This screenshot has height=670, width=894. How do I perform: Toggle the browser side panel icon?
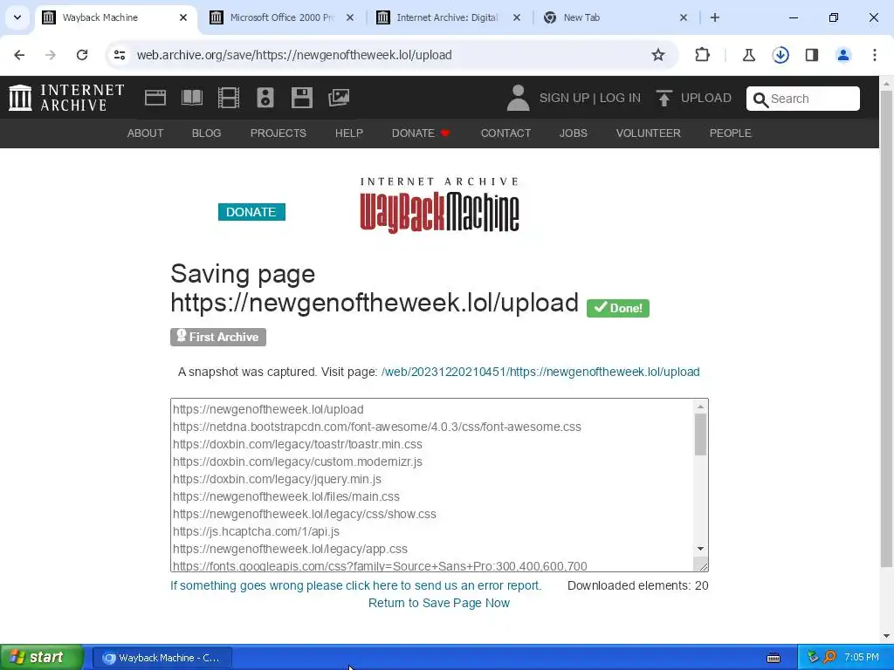[x=812, y=55]
